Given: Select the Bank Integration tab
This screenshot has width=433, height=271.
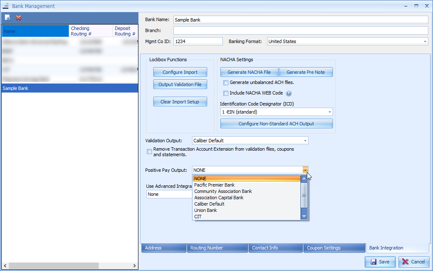Looking at the screenshot, I should (397, 248).
